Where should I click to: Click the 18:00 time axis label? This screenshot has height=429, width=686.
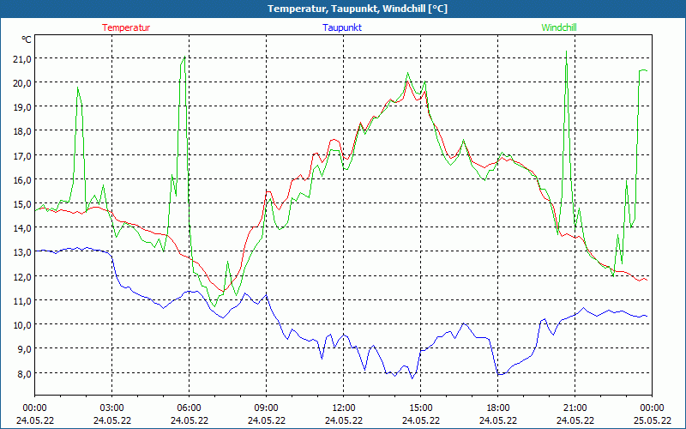point(497,407)
